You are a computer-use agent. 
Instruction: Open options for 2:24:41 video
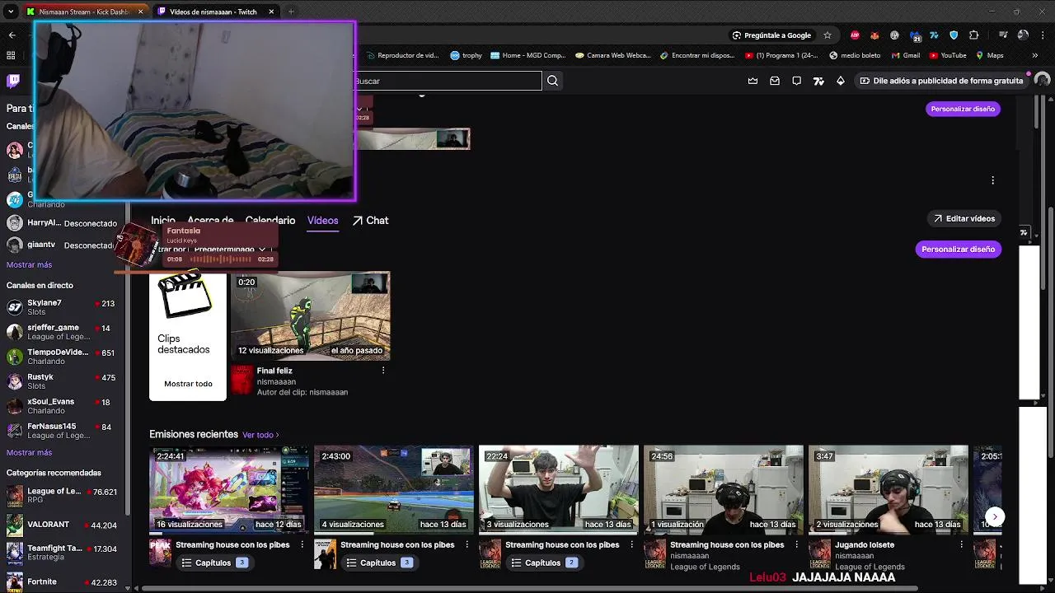click(302, 544)
